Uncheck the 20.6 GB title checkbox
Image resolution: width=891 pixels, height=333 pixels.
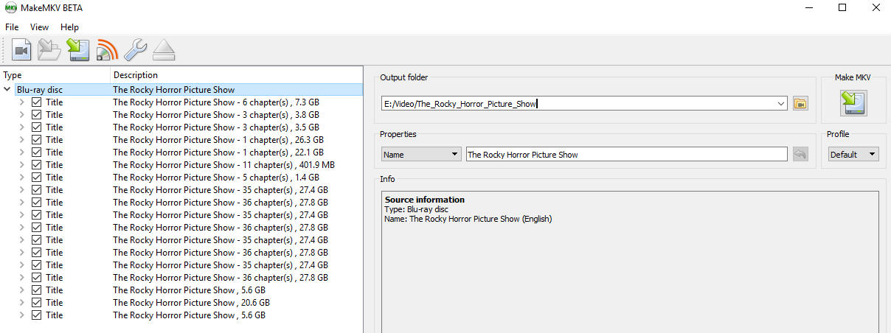(36, 303)
